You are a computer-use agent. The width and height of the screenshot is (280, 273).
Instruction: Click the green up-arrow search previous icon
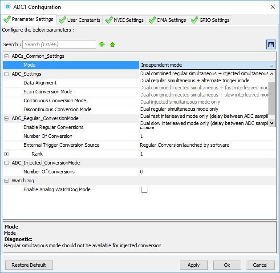coord(113,44)
